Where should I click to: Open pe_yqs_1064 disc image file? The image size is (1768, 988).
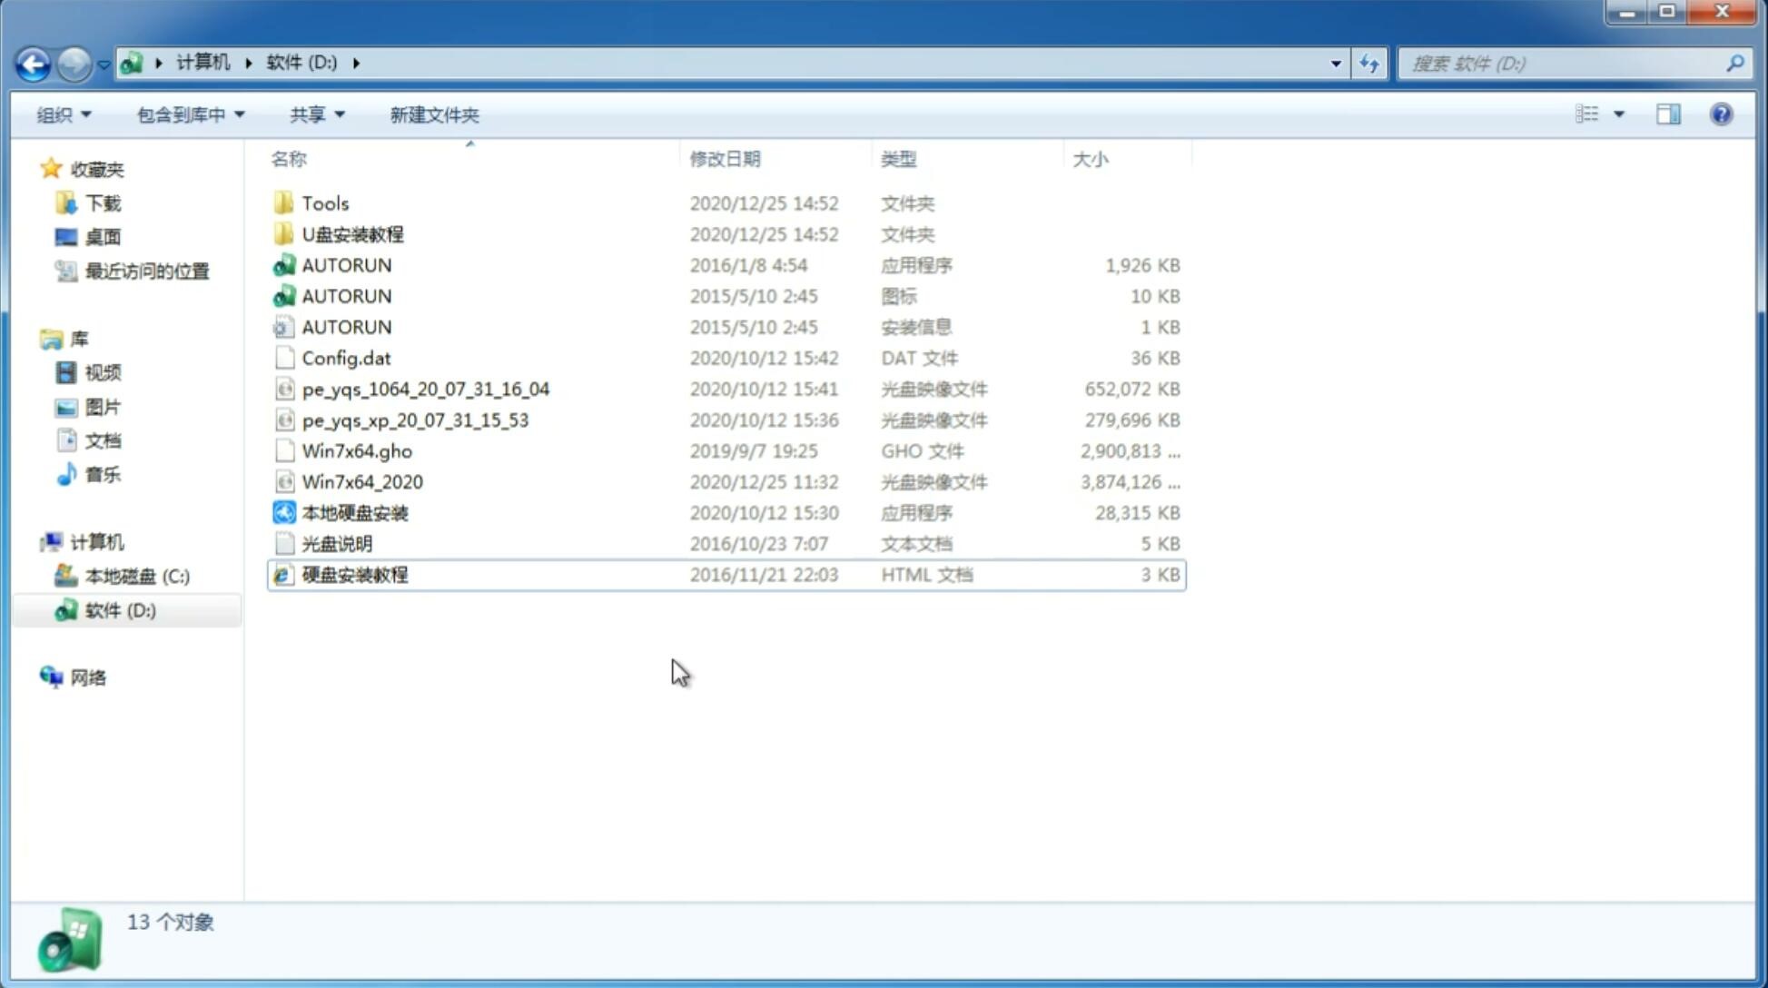(x=426, y=389)
